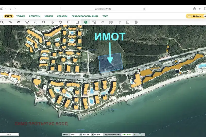Select the polygon draw tool

click(x=102, y=22)
